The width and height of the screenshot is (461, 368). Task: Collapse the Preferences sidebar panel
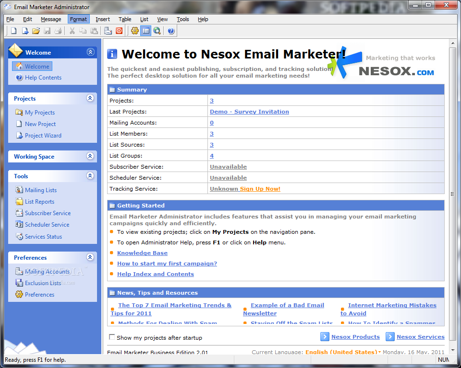click(90, 257)
